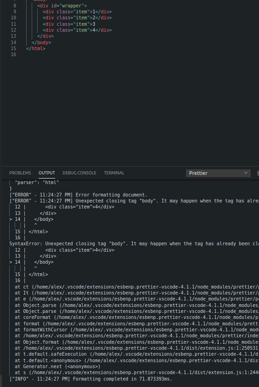The width and height of the screenshot is (259, 387).
Task: Click the 'at s' stack trace line
Action: coord(137,373)
